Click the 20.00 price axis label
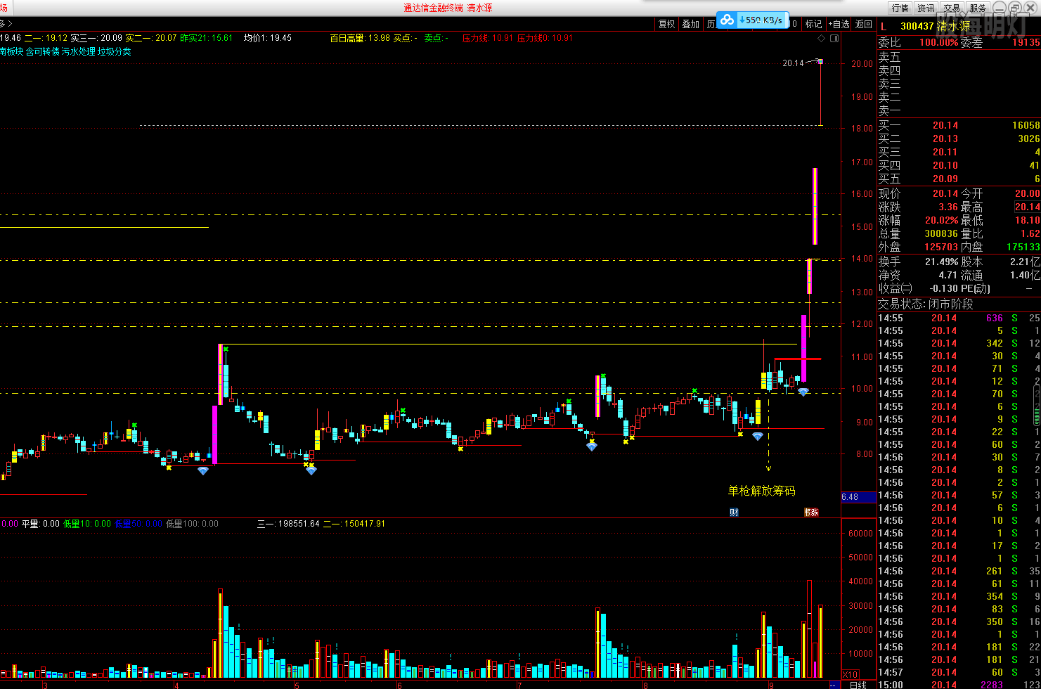The width and height of the screenshot is (1041, 689). tap(862, 64)
